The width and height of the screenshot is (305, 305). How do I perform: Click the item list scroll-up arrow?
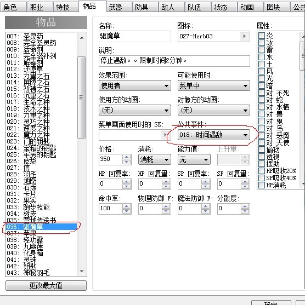pos(82,38)
